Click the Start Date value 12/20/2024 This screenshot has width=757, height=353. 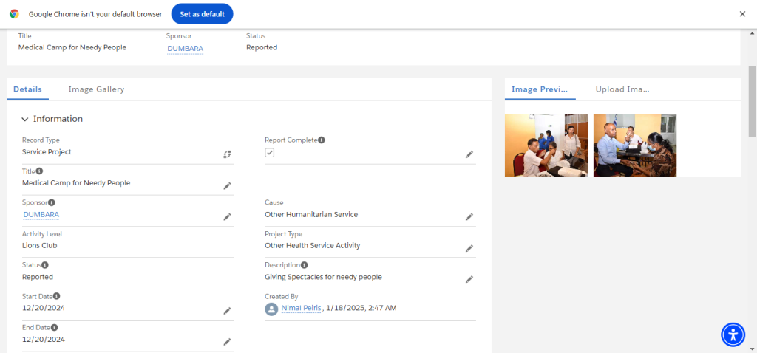(x=44, y=308)
